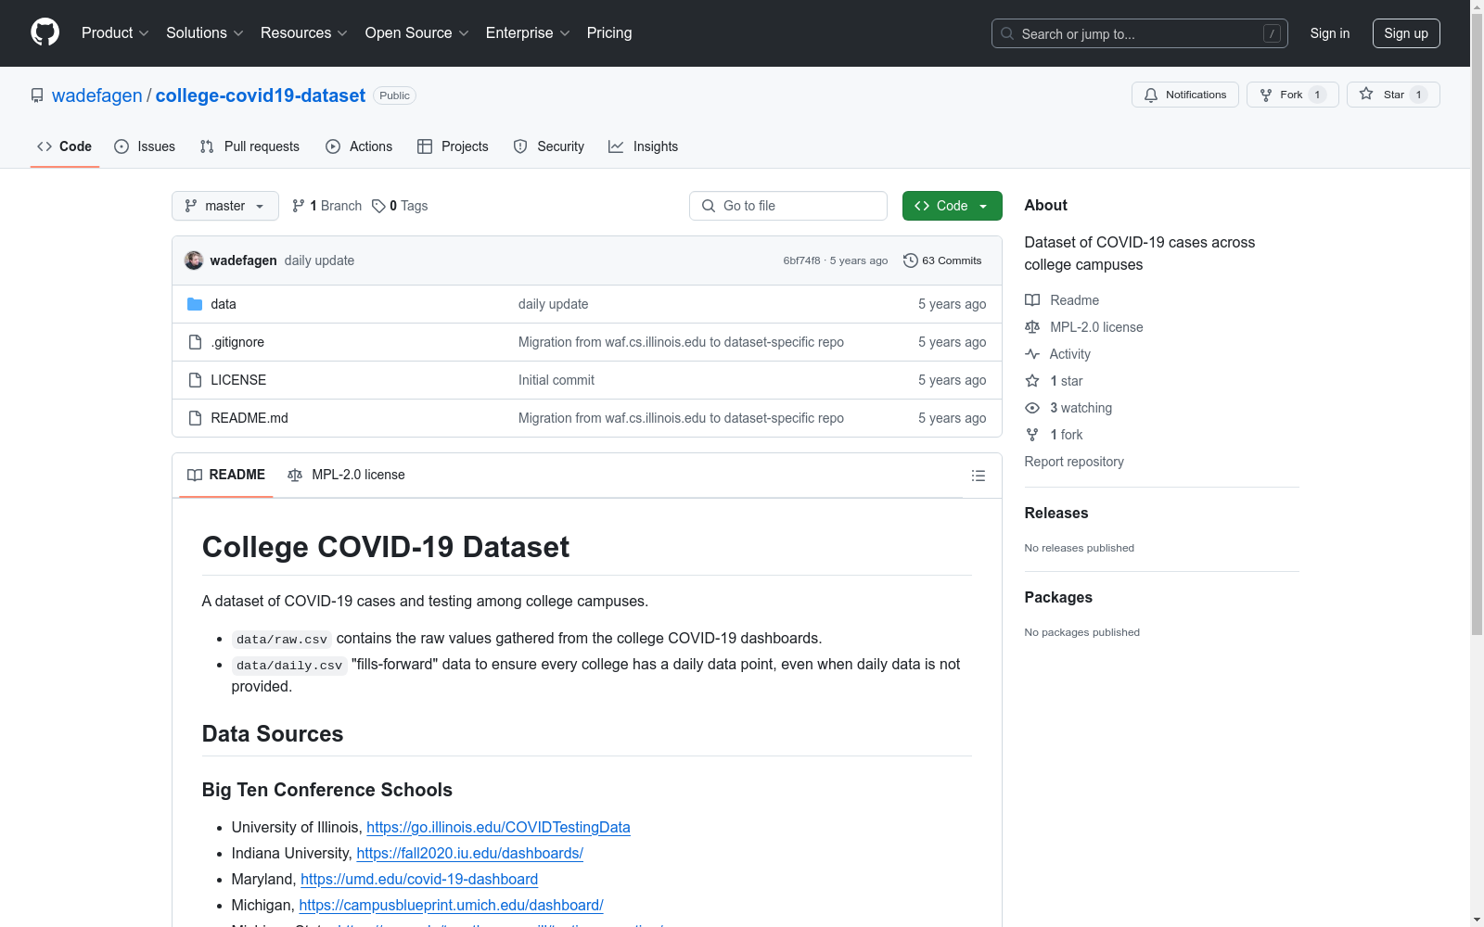Screen dimensions: 1484x927
Task: Click the search magnifier icon in header
Action: 1007,33
